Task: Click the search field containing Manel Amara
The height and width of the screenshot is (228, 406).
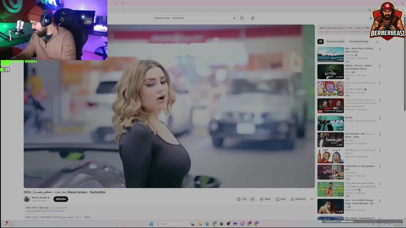Action: coord(192,18)
